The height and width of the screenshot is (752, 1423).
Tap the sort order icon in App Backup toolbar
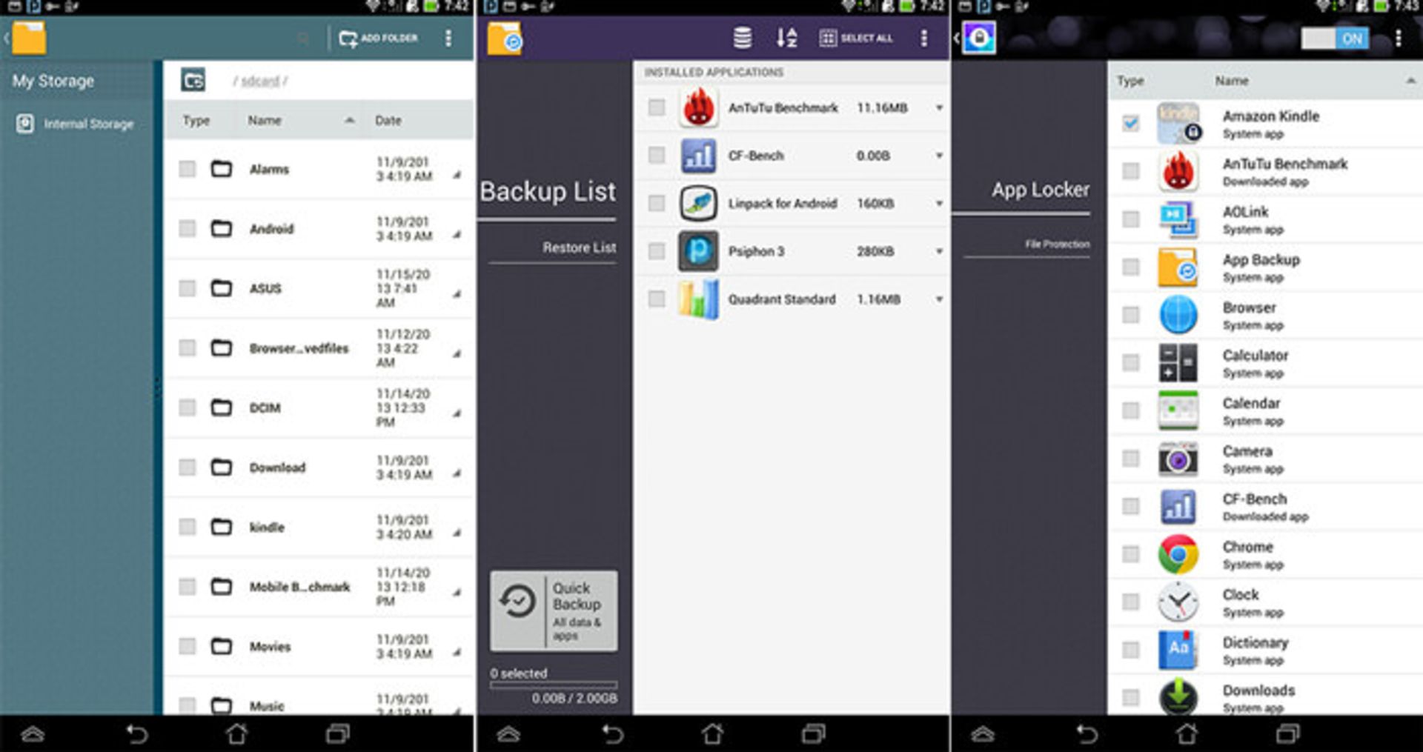788,38
